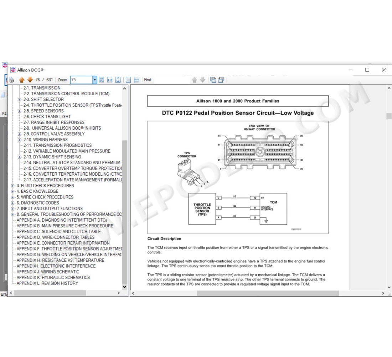Select 2-6. CHECK TRANS LIGHT
The width and height of the screenshot is (392, 357).
point(47,117)
